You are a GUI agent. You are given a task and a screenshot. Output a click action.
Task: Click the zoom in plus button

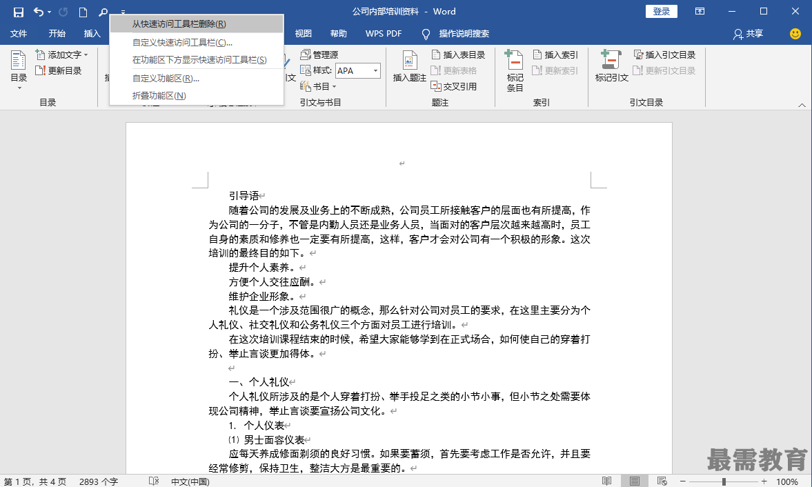(x=764, y=481)
